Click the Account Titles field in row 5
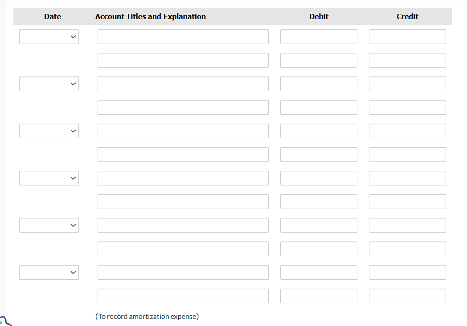The height and width of the screenshot is (326, 467). coord(183,131)
